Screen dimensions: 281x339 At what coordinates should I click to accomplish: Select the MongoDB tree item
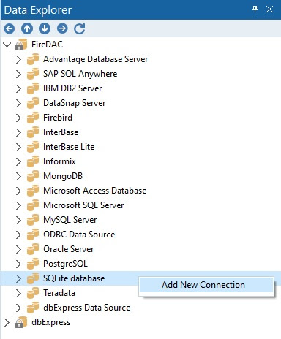[x=63, y=176]
